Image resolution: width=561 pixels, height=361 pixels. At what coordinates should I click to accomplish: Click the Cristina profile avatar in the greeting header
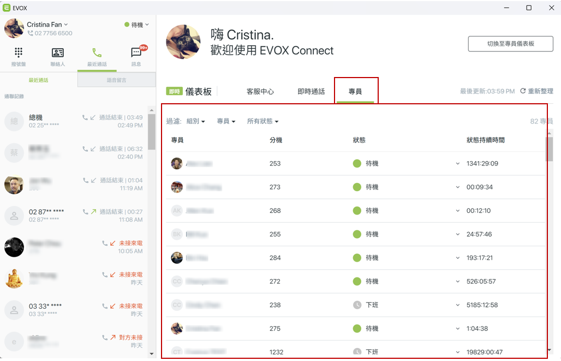[x=183, y=42]
